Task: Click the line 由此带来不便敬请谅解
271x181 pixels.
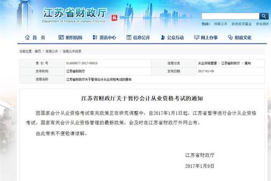Action: coord(61,133)
